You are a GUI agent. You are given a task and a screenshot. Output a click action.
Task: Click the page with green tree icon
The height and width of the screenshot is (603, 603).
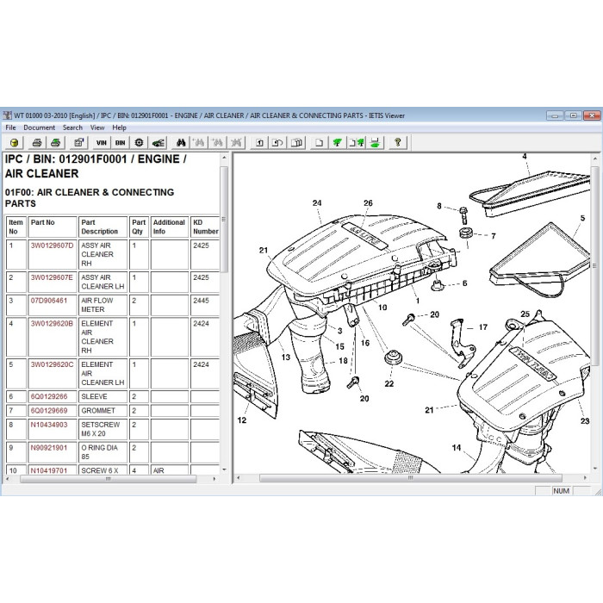357,143
